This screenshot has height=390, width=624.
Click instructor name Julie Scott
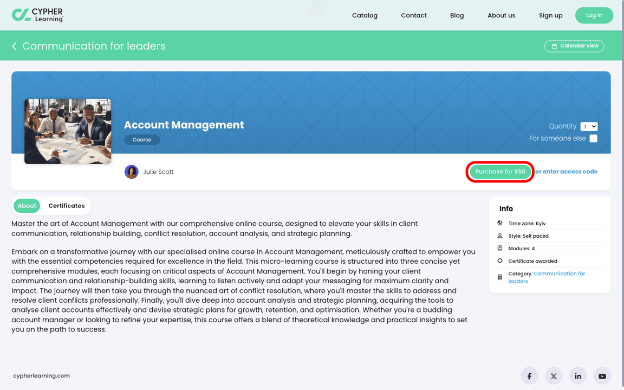158,172
